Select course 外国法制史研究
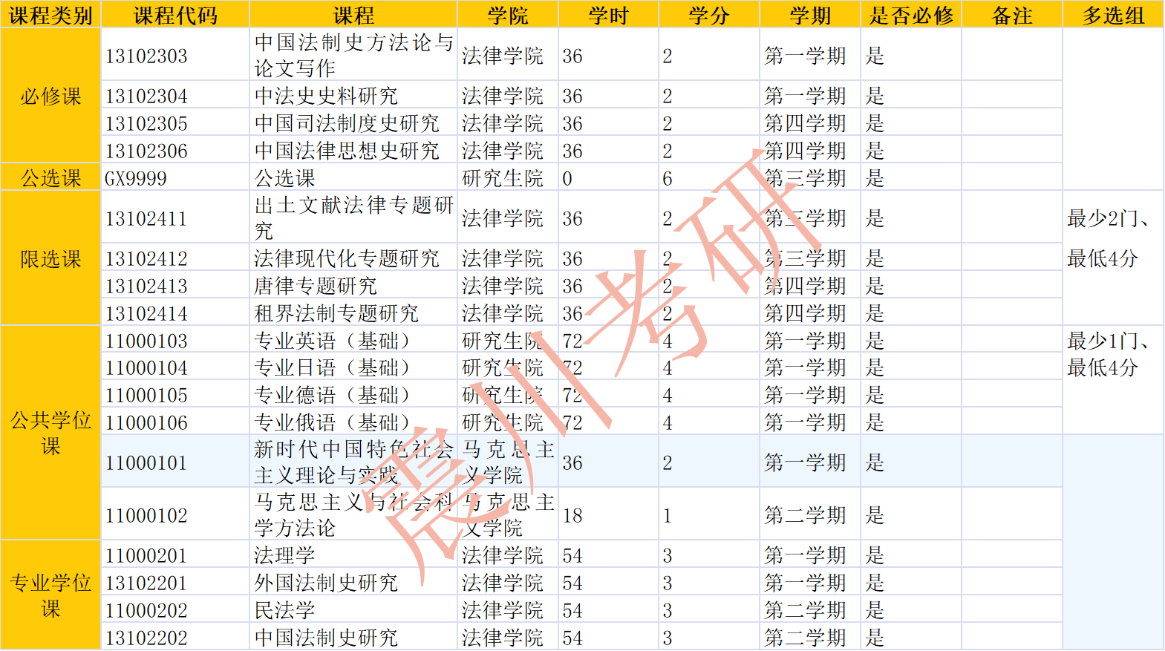 [x=326, y=583]
